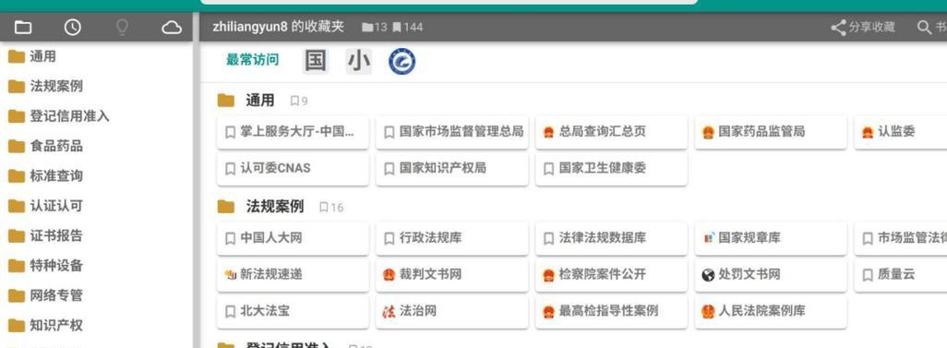Open 法治网 bookmark
947x348 pixels.
(451, 312)
